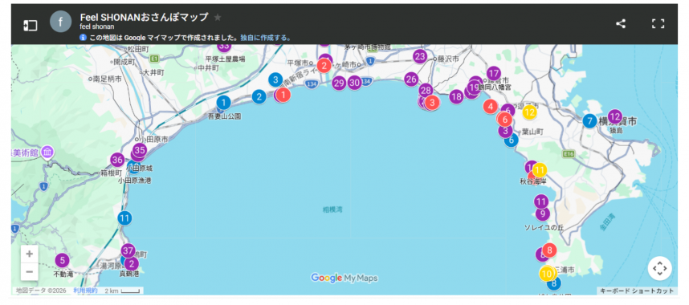Expand map to fullscreen view
This screenshot has height=305, width=689.
658,24
